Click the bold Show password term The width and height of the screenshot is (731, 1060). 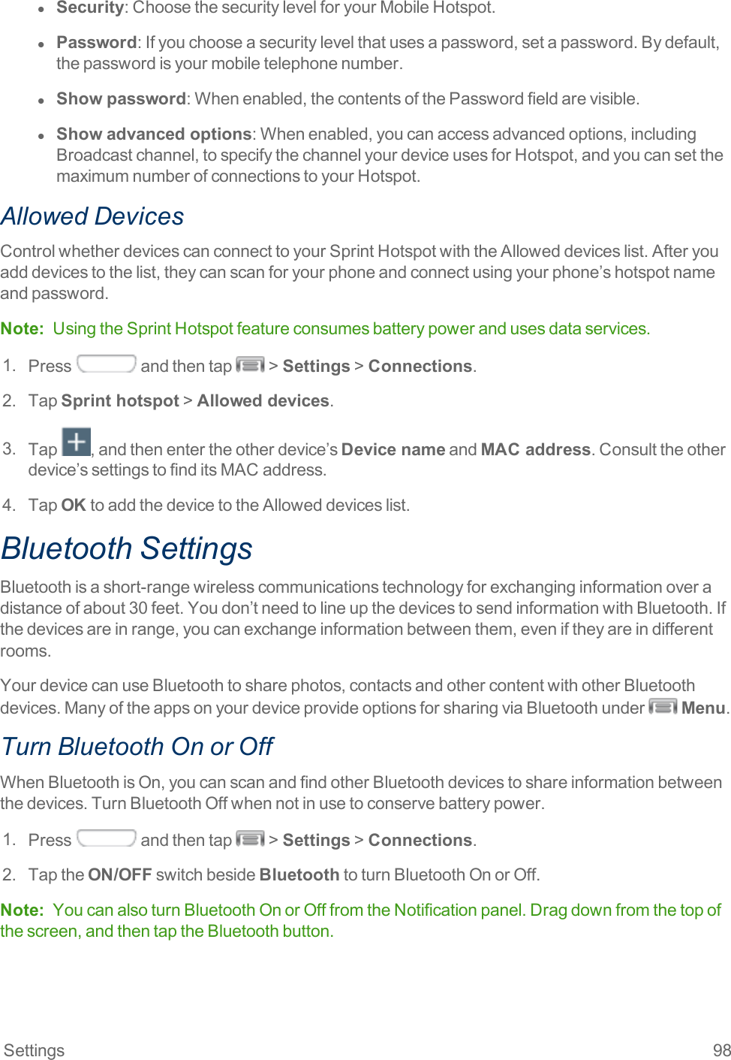(121, 99)
